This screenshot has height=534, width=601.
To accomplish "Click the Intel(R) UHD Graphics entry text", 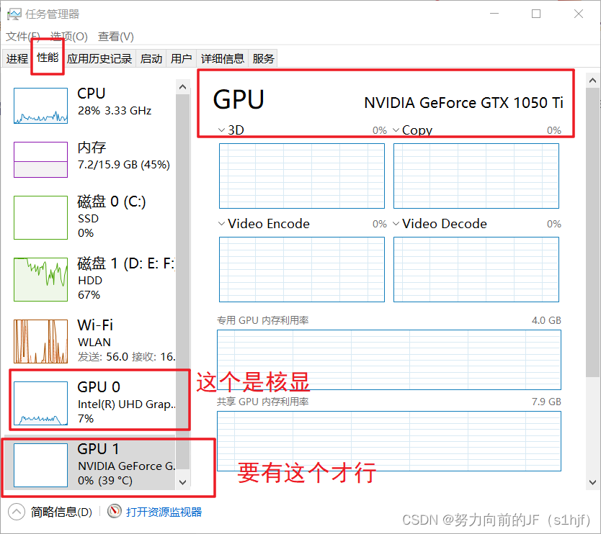I will [x=127, y=404].
